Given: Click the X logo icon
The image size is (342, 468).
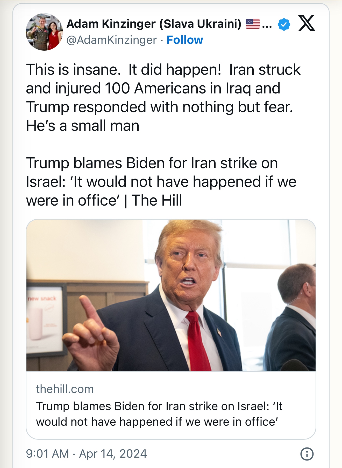Looking at the screenshot, I should pyautogui.click(x=307, y=23).
